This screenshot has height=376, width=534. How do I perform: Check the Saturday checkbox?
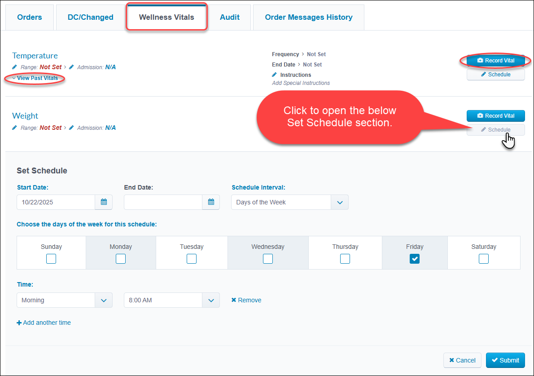(x=484, y=259)
